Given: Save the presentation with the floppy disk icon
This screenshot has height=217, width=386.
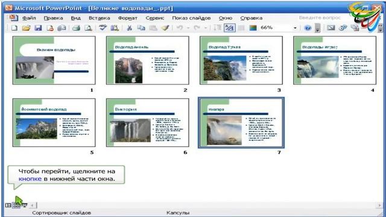Looking at the screenshot, I should click(38, 28).
